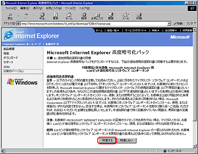Open Favorites (お気に入り) toolbar icon
Image resolution: width=198 pixels, height=154 pixels.
tap(97, 16)
